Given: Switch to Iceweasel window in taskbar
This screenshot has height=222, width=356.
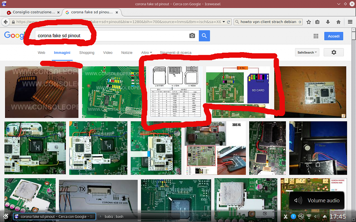Looking at the screenshot, I should coord(55,217).
